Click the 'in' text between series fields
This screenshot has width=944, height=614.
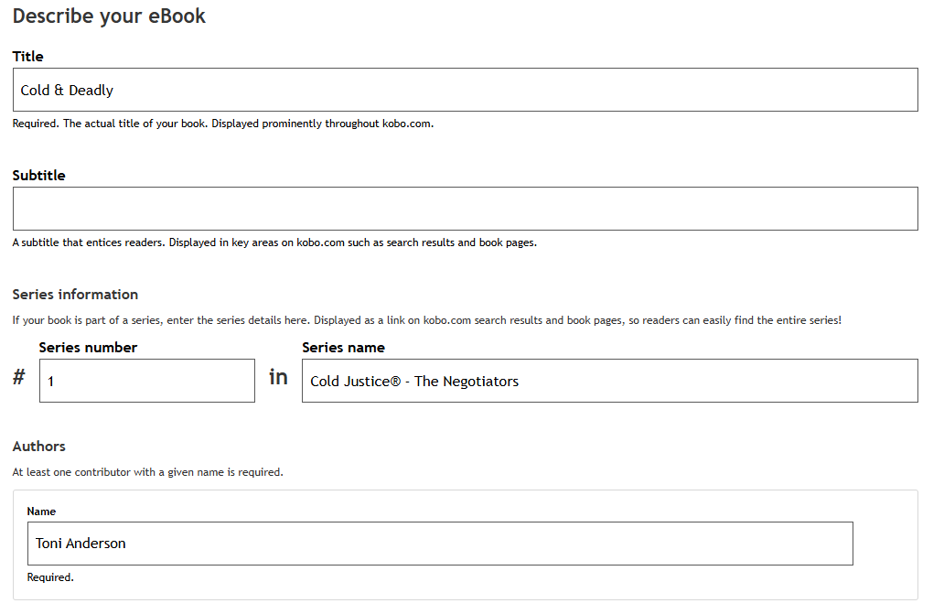pyautogui.click(x=278, y=377)
